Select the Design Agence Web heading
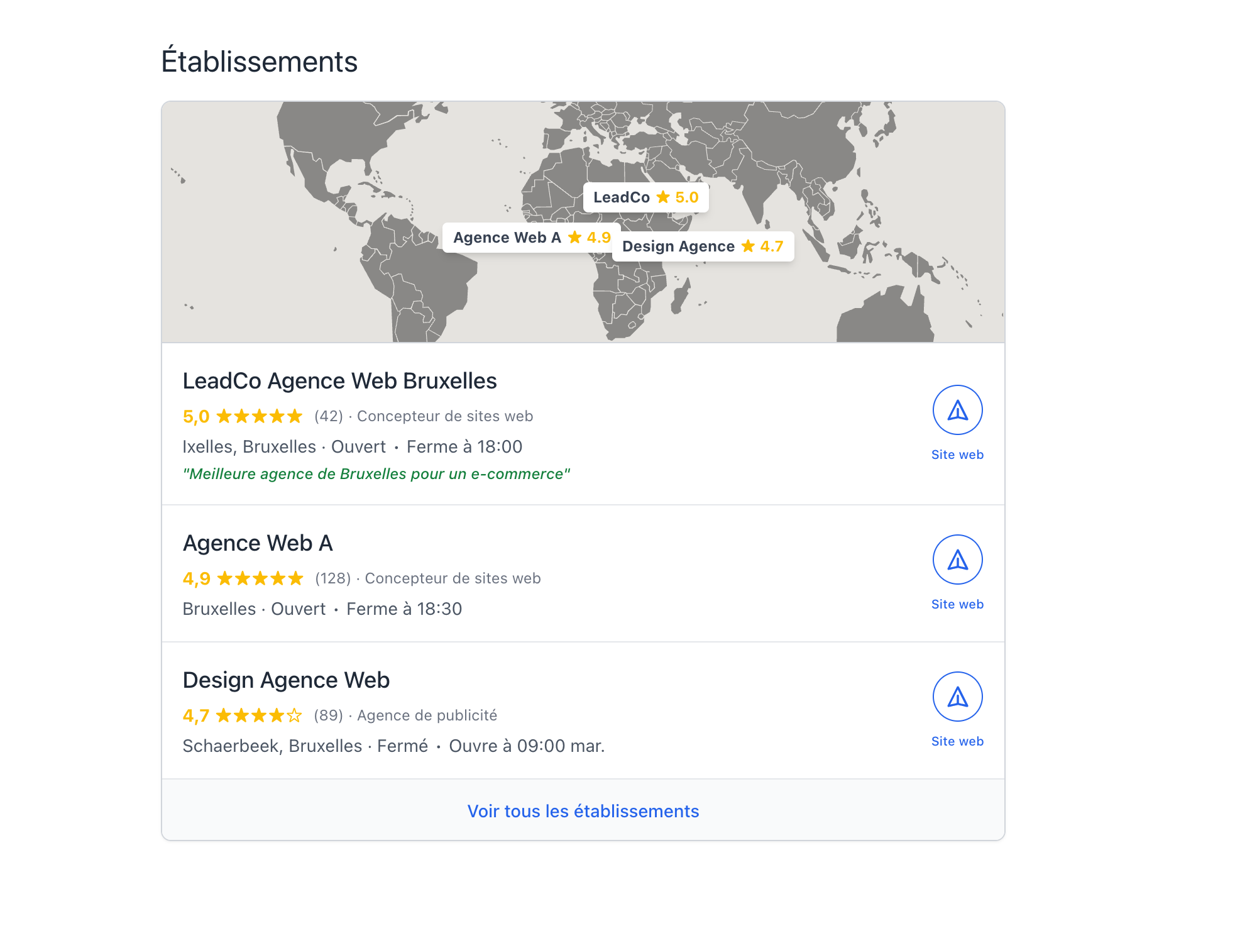The width and height of the screenshot is (1257, 943). tap(286, 680)
